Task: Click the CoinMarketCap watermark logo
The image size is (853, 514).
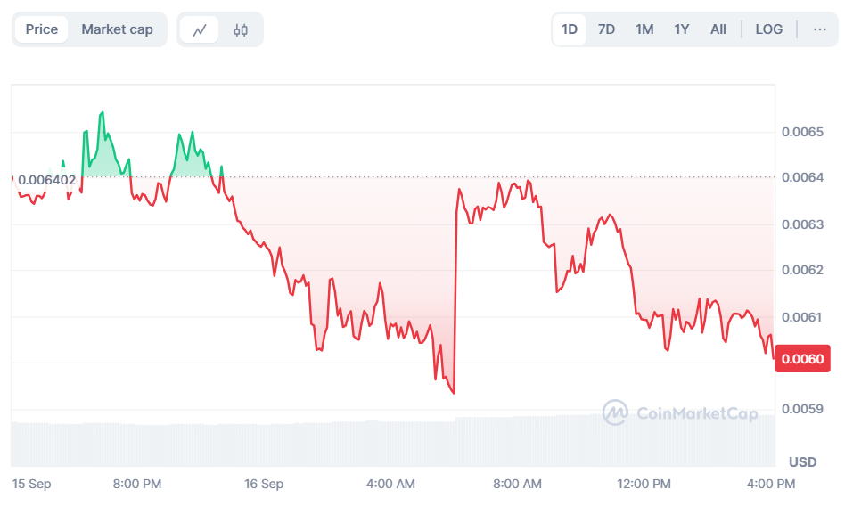Action: pos(680,412)
